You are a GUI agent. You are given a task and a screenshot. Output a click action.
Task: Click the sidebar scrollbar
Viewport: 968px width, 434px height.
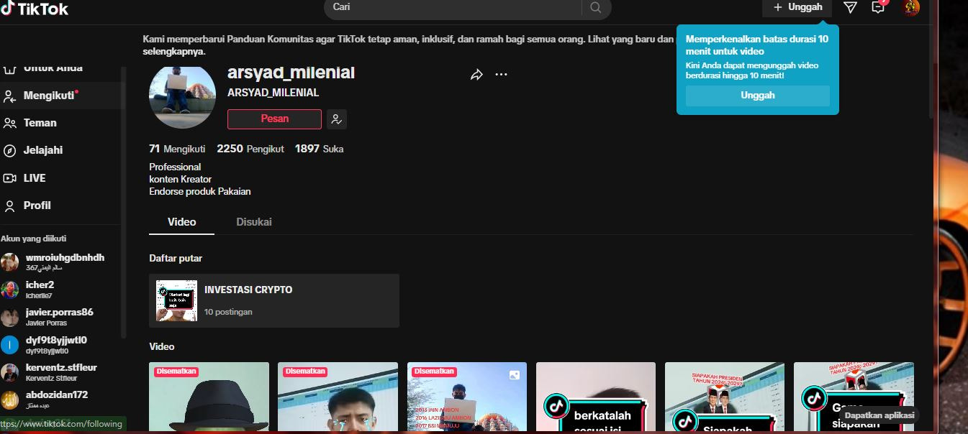(x=124, y=201)
